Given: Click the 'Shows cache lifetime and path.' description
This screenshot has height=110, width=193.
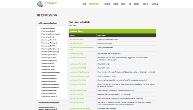Looking at the screenshot, I should (x=108, y=39).
